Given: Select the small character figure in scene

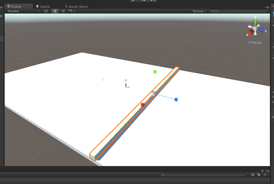Looking at the screenshot, I should (x=126, y=85).
